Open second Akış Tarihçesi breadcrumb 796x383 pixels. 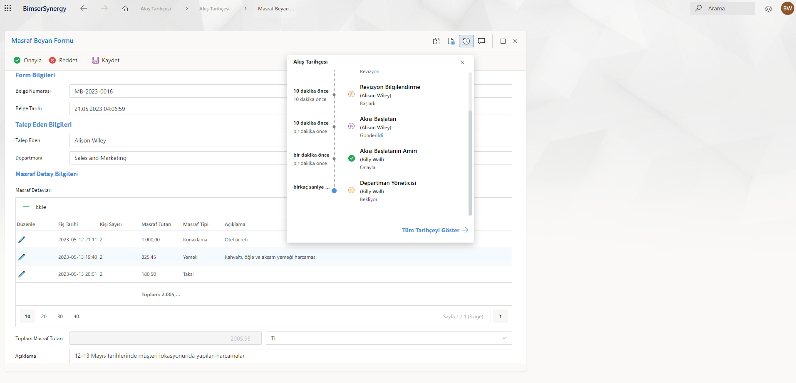214,9
